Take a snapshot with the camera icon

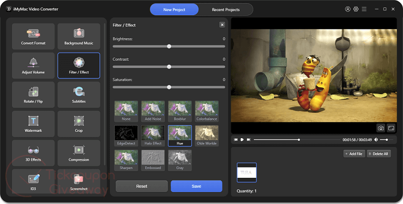[x=380, y=128]
